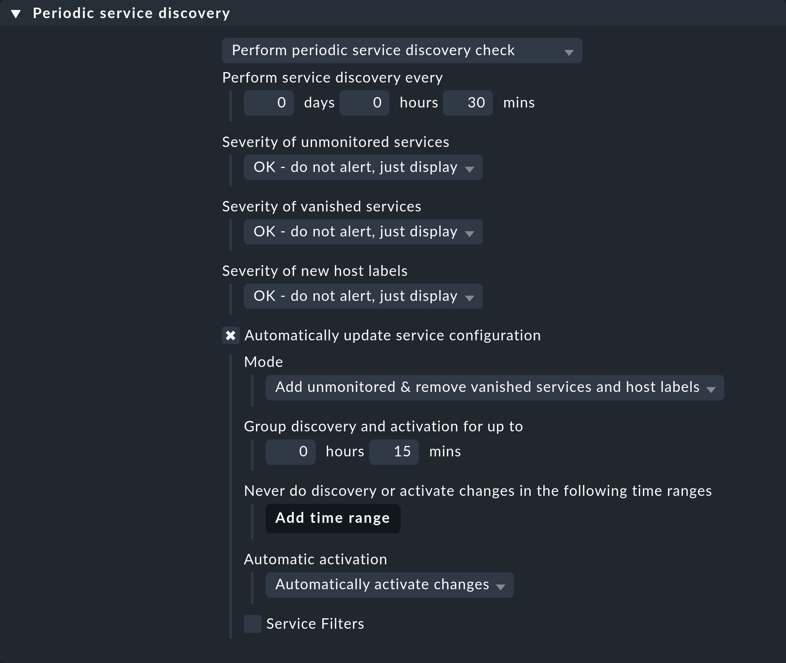Viewport: 786px width, 663px height.
Task: Open the Automatic activation dropdown
Action: coord(389,585)
